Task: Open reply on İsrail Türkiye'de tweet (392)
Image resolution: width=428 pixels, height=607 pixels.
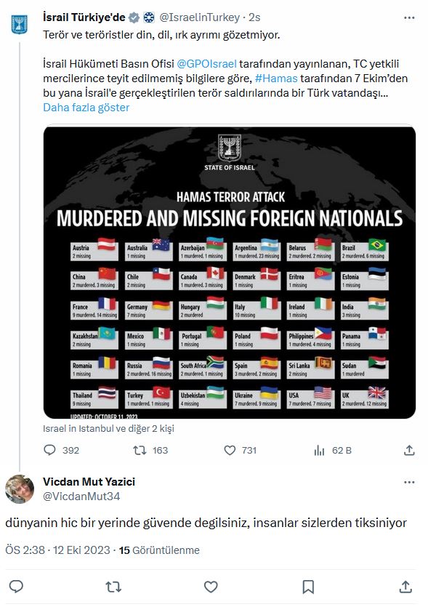Action: [61, 450]
